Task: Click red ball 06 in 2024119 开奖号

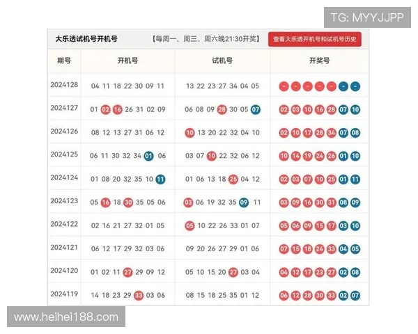Action: 284,296
